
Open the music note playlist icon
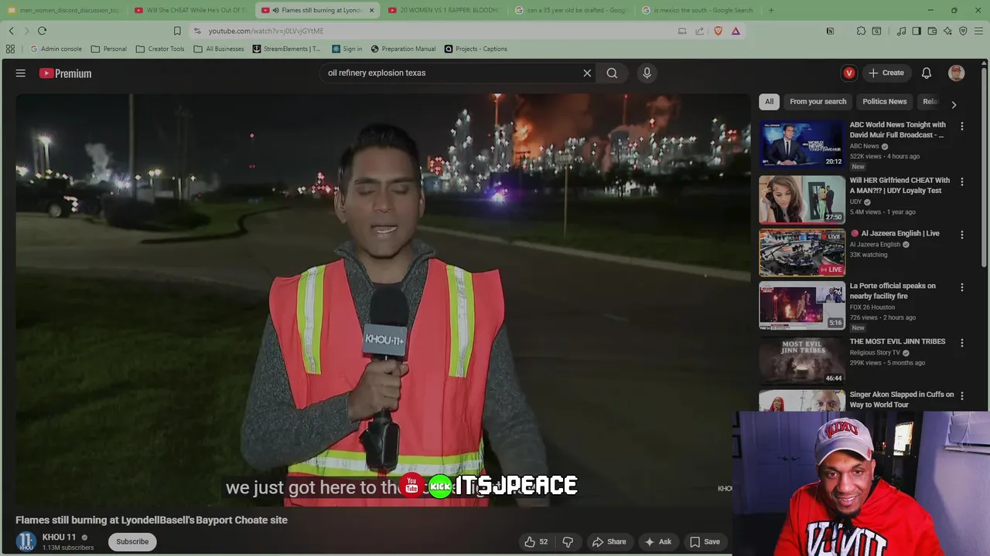pyautogui.click(x=901, y=31)
